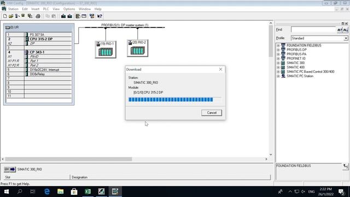Image resolution: width=350 pixels, height=197 pixels.
Task: Select the RIO-1 station icon
Action: click(x=106, y=50)
